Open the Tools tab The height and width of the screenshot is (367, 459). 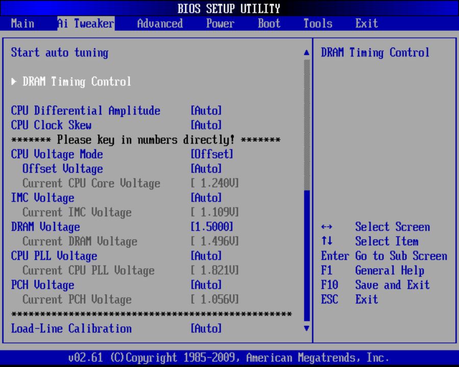point(318,23)
